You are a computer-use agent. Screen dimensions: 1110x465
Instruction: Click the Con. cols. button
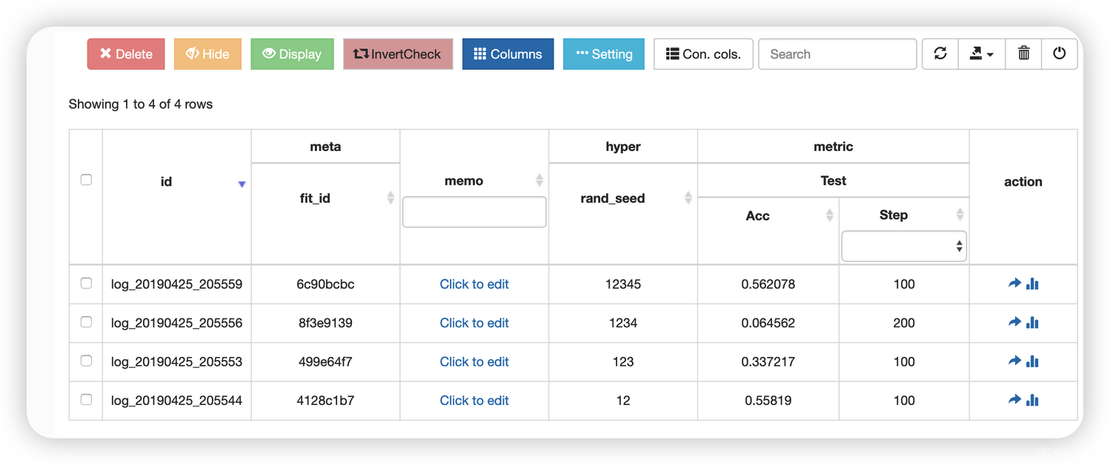click(x=703, y=54)
